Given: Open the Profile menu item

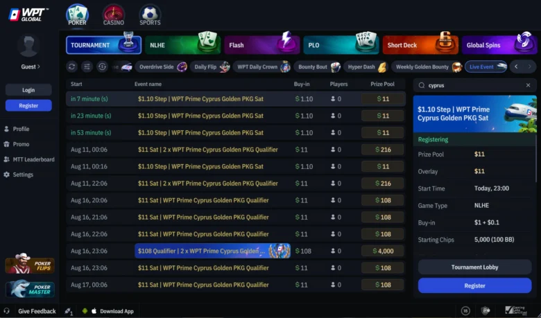Looking at the screenshot, I should [21, 129].
